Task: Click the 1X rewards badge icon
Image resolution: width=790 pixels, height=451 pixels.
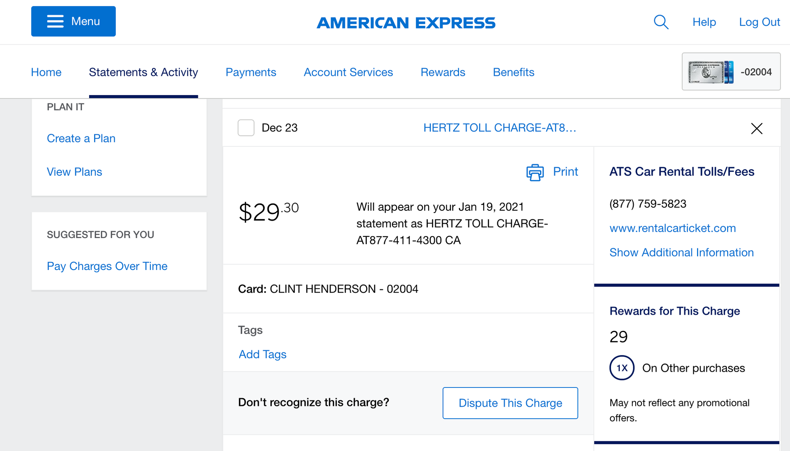Action: (621, 368)
